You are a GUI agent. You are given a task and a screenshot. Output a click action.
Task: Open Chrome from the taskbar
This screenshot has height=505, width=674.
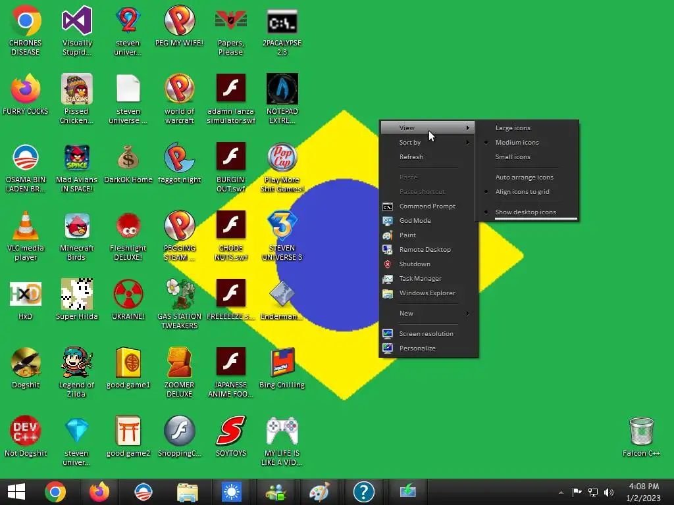pos(55,492)
